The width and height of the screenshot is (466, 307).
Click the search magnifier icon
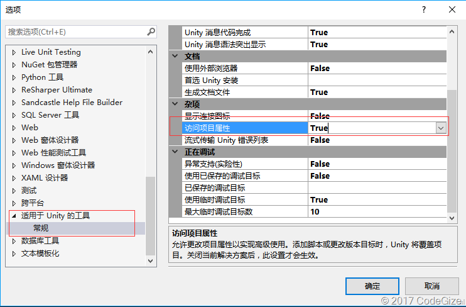151,31
